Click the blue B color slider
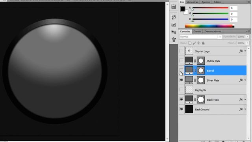 210,19
